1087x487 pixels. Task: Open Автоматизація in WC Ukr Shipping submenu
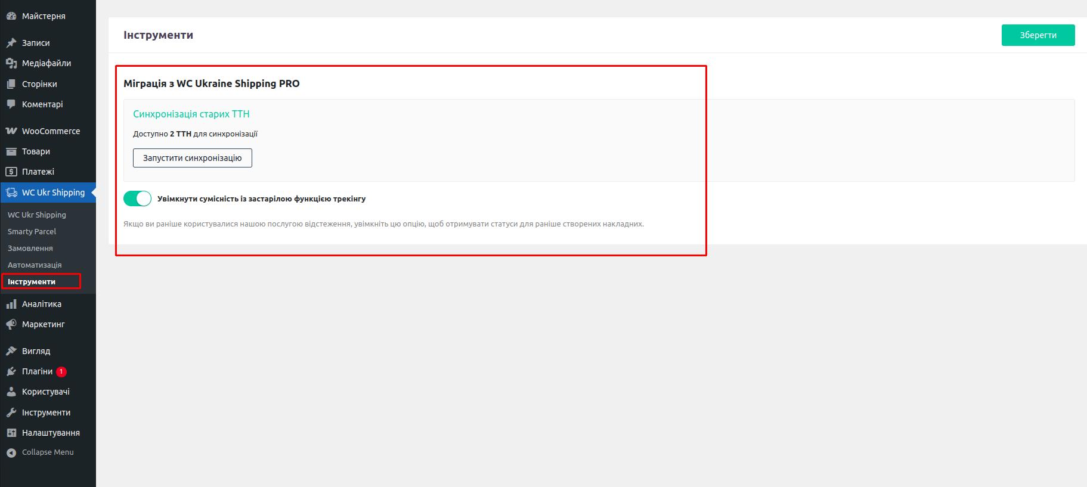point(35,265)
